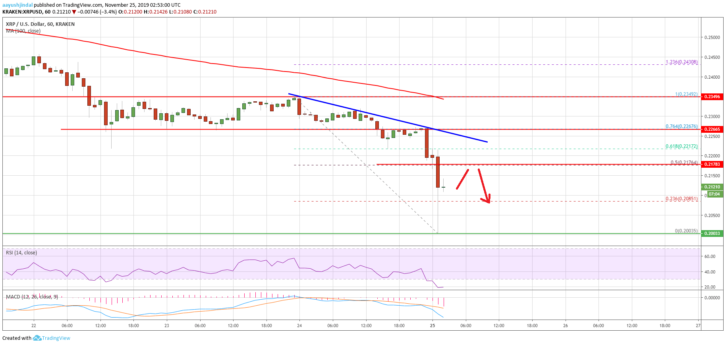Click the 0.24000 price axis tick
Image resolution: width=726 pixels, height=345 pixels.
click(712, 77)
